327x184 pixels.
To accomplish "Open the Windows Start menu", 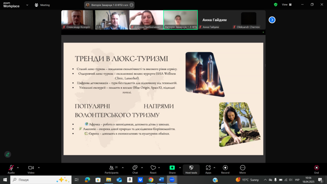I will pyautogui.click(x=5, y=180).
